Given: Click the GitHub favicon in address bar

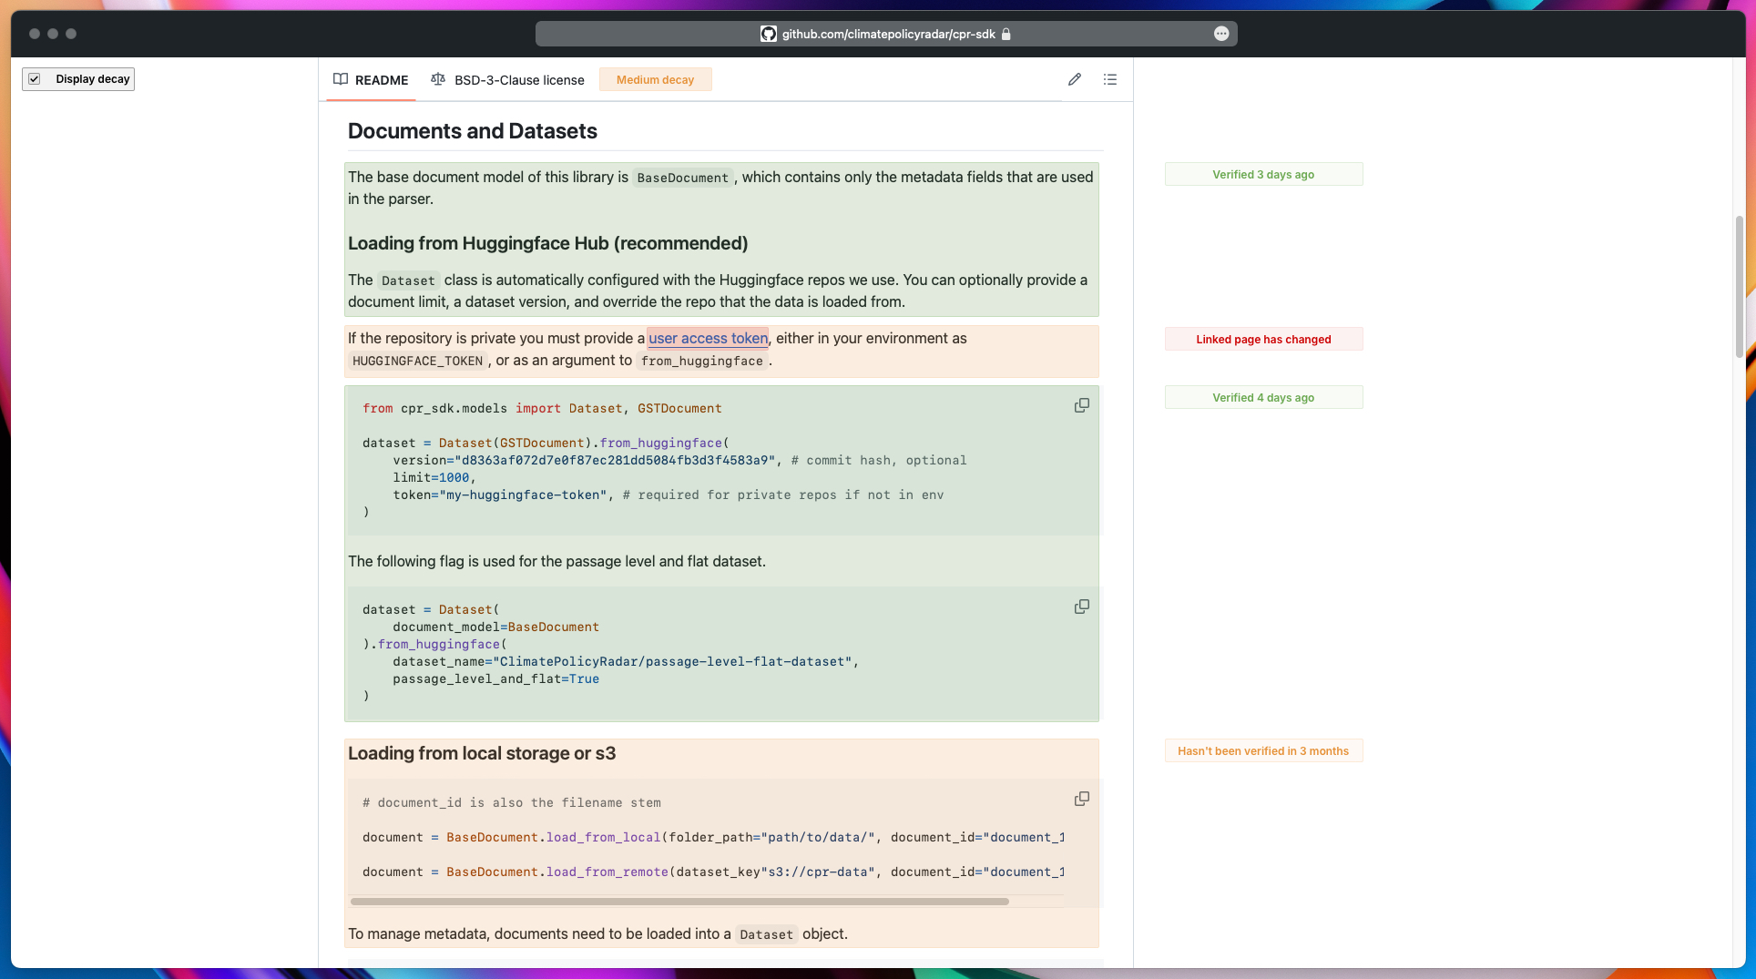Looking at the screenshot, I should coord(769,34).
